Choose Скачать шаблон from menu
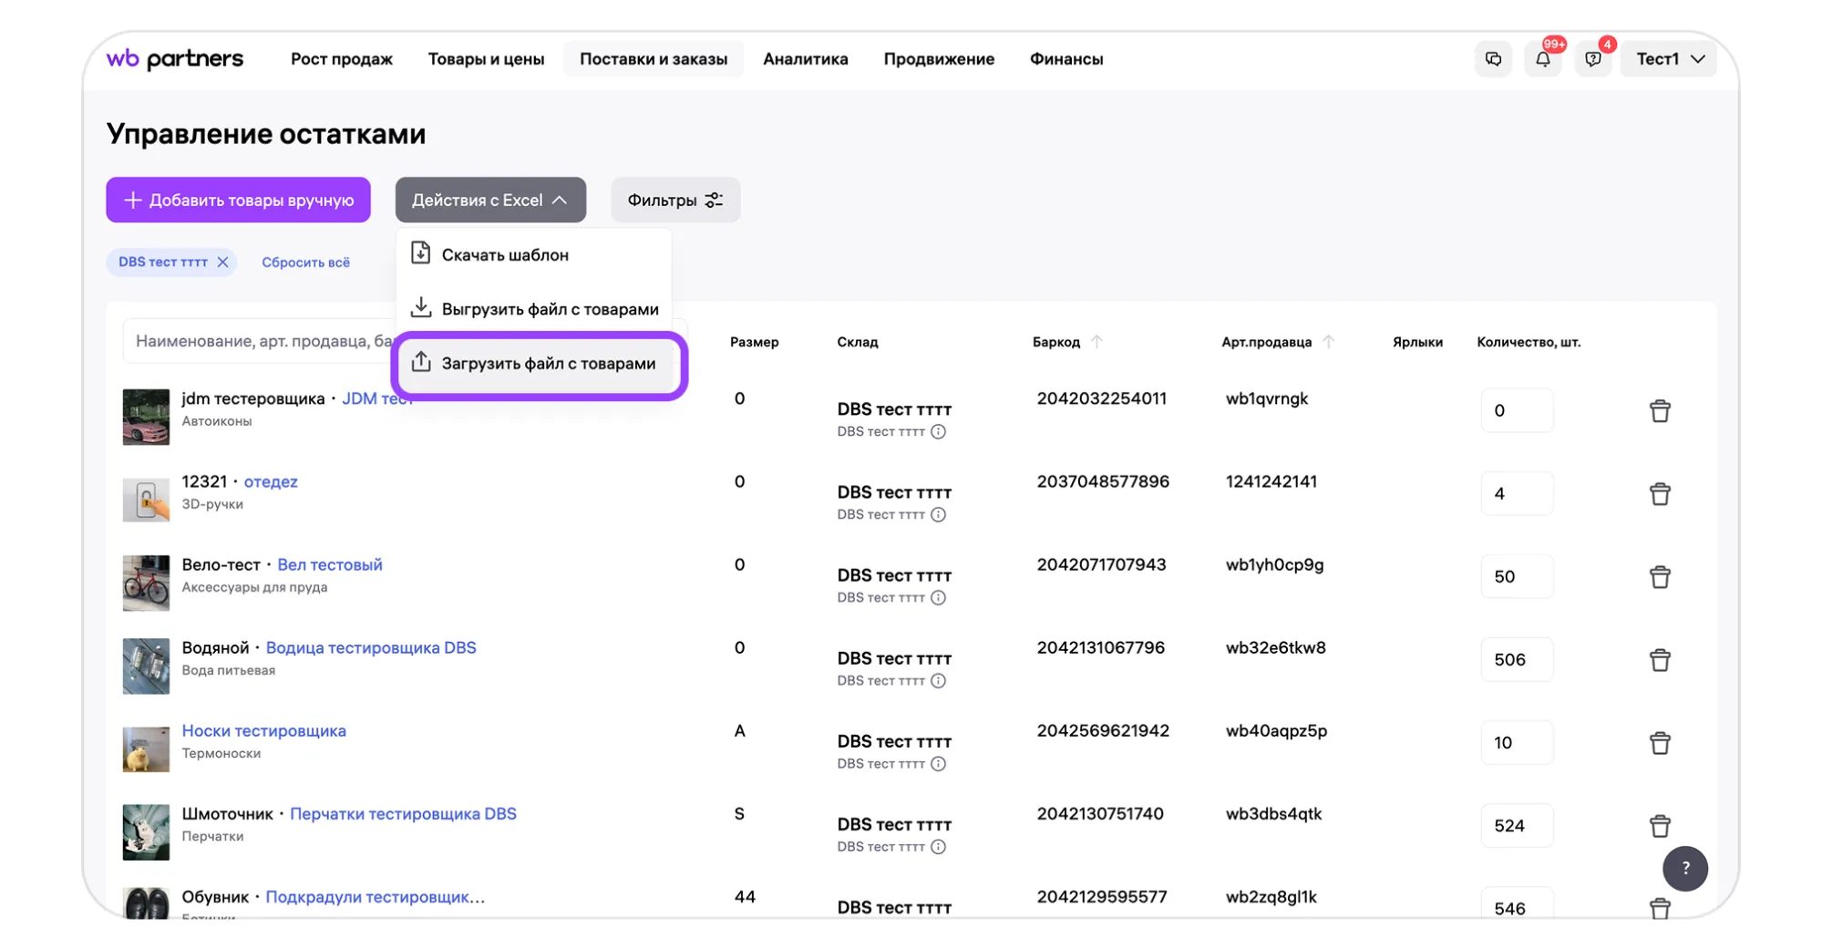The height and width of the screenshot is (950, 1822). click(505, 255)
